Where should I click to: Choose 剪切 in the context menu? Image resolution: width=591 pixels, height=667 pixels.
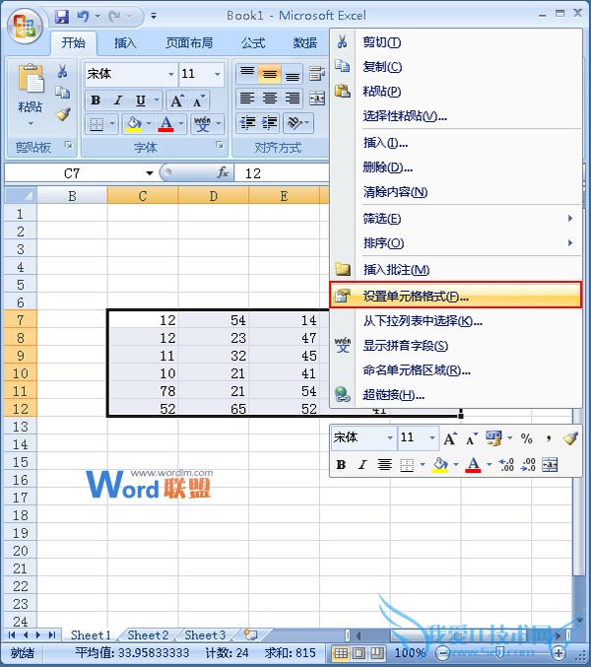[x=455, y=42]
